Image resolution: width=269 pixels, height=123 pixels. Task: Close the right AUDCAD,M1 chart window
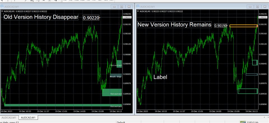click(x=265, y=7)
